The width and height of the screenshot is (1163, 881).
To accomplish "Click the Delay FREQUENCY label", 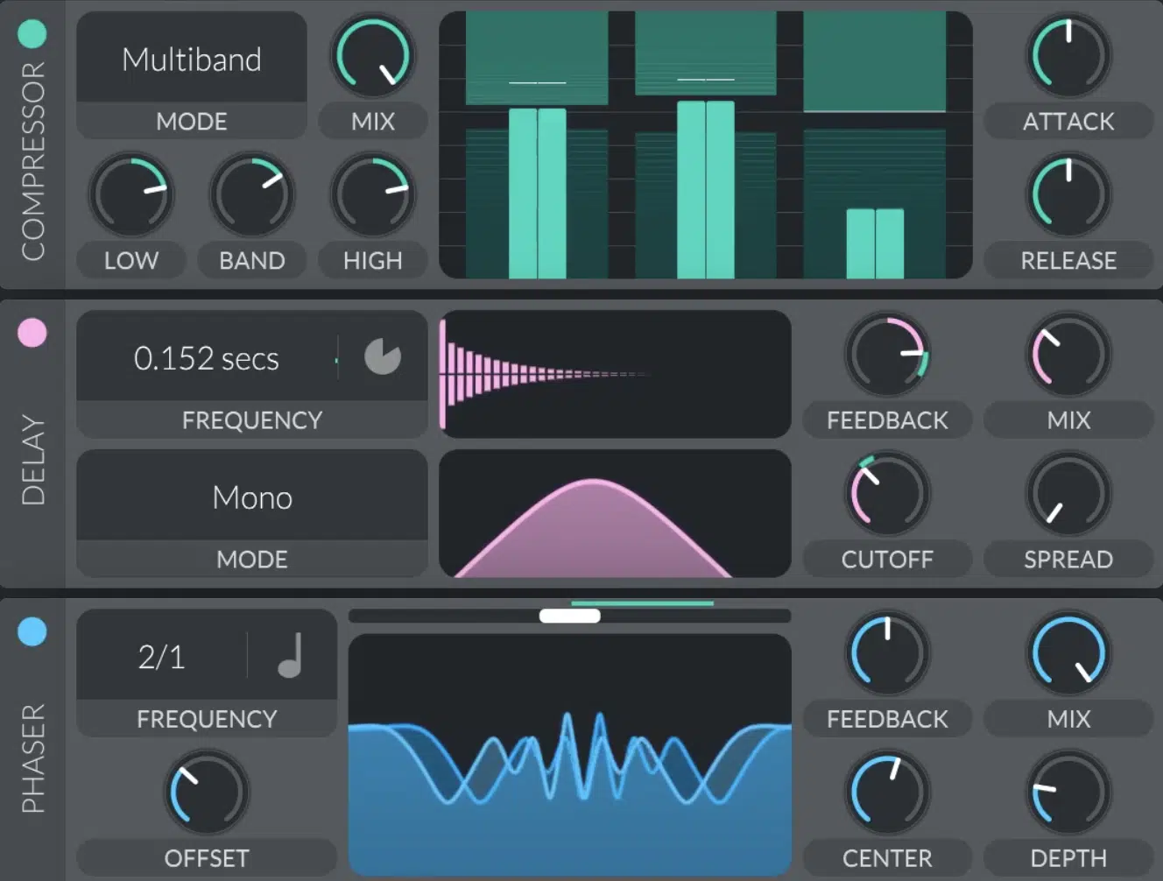I will coord(252,420).
